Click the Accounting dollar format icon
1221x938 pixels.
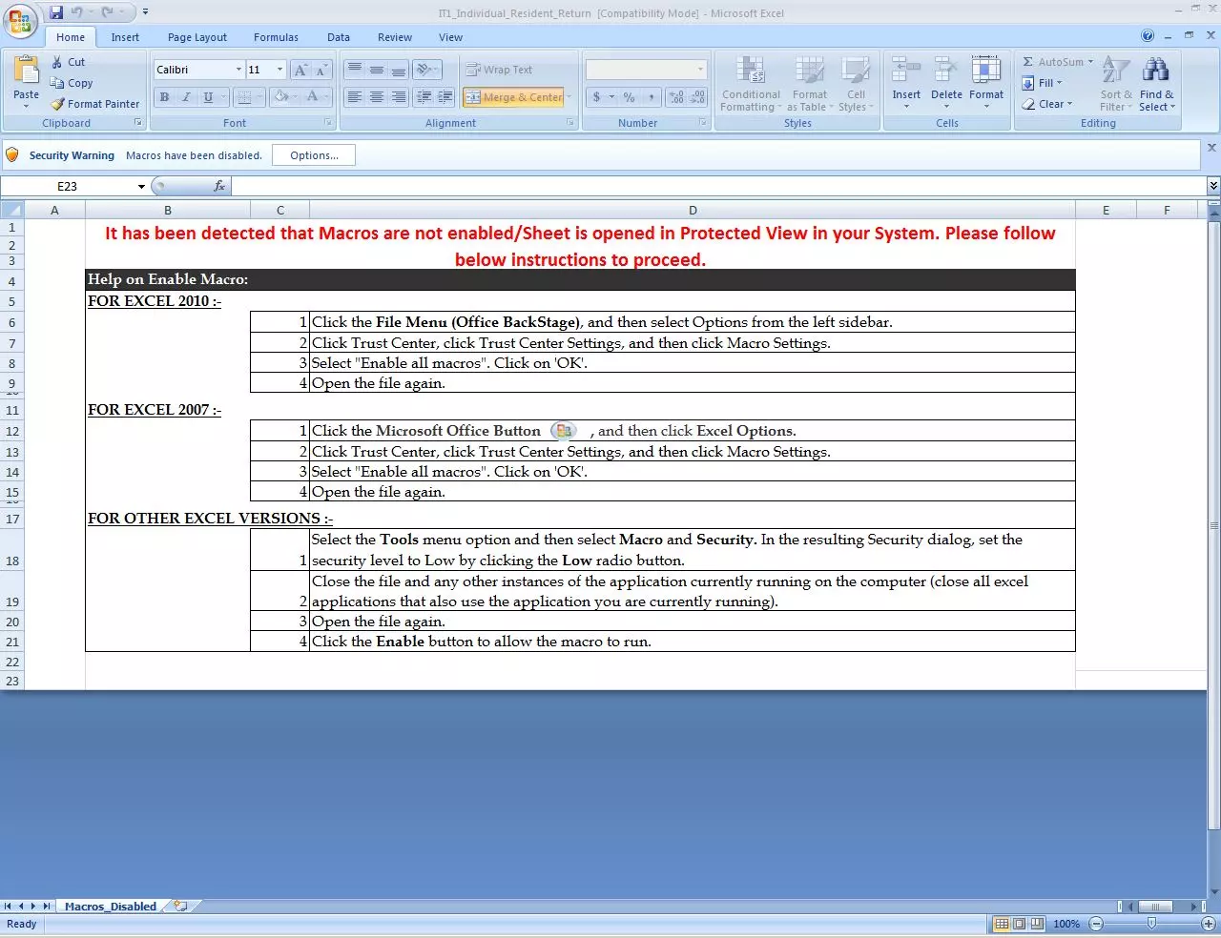pos(596,97)
